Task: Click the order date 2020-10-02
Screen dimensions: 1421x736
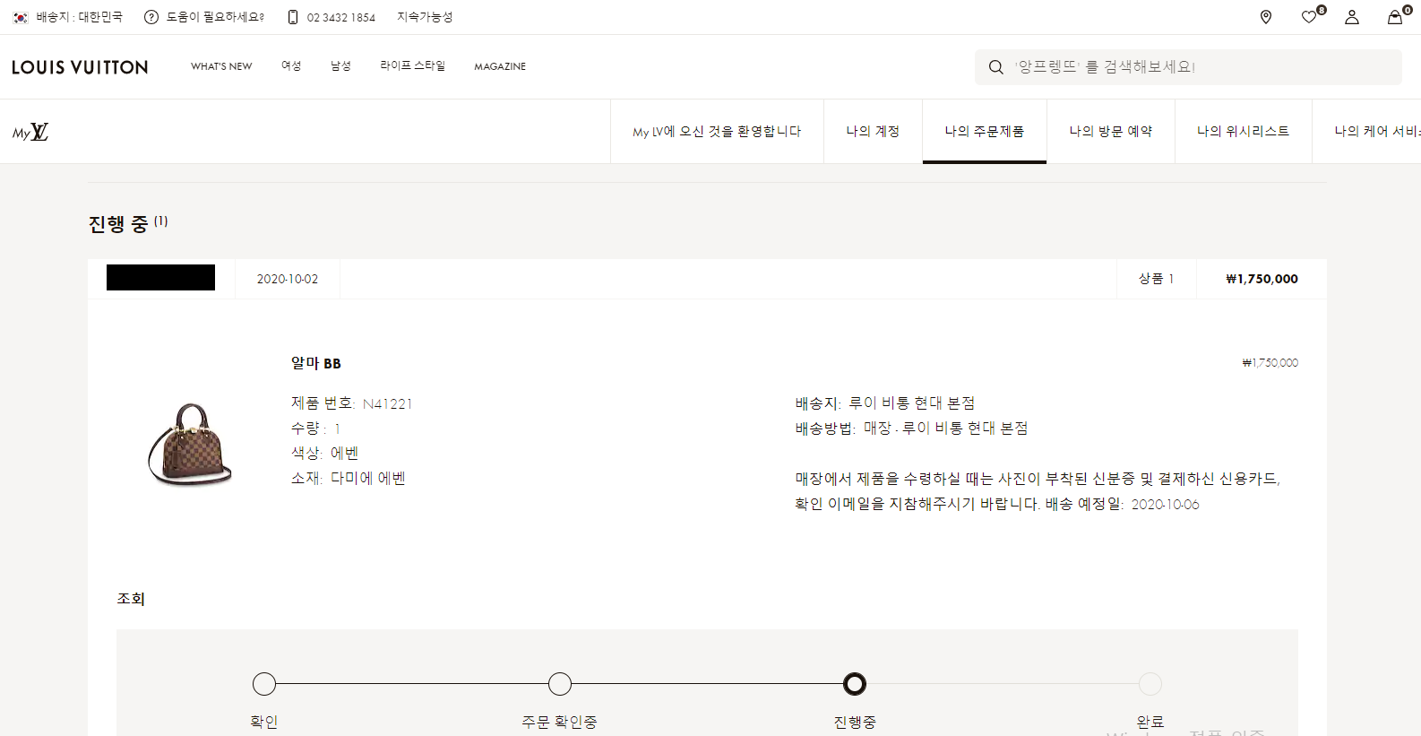Action: [288, 279]
